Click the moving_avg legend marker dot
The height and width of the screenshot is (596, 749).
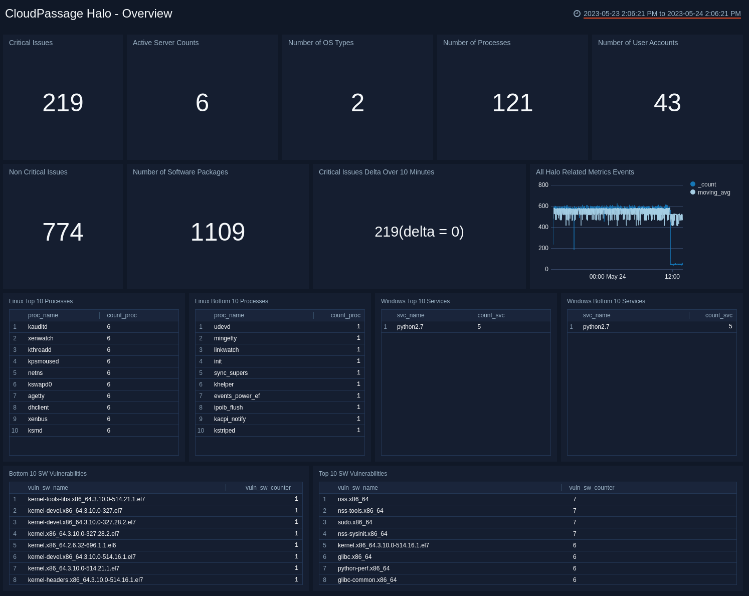[693, 192]
